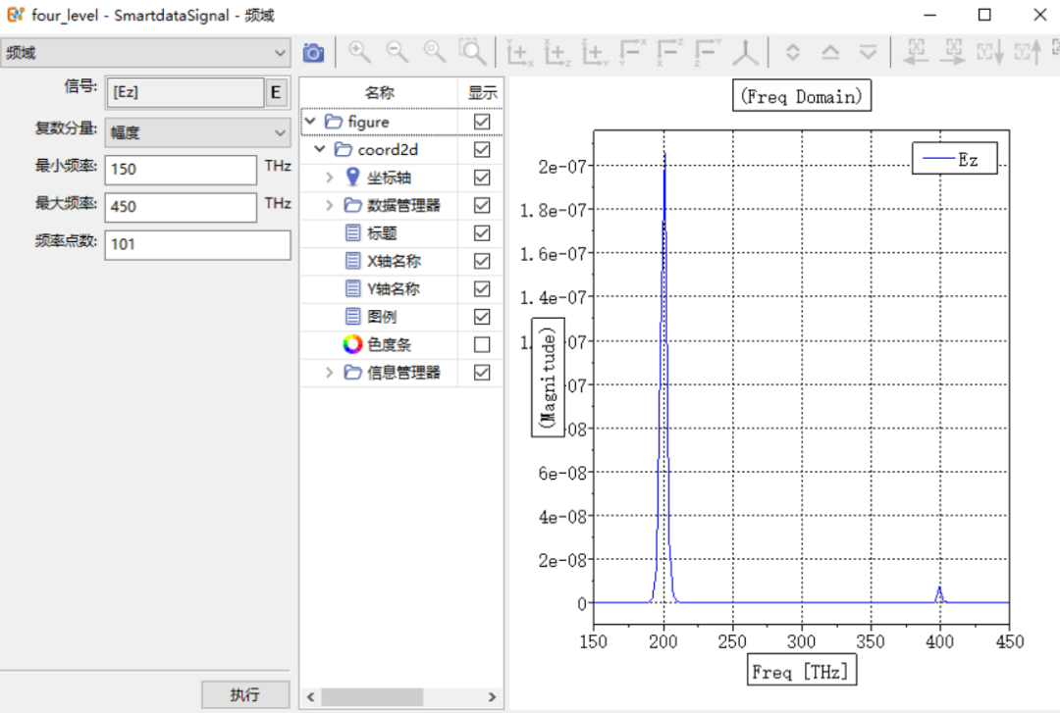This screenshot has width=1060, height=713.
Task: Click the zoom reset magnifier icon
Action: tap(435, 52)
